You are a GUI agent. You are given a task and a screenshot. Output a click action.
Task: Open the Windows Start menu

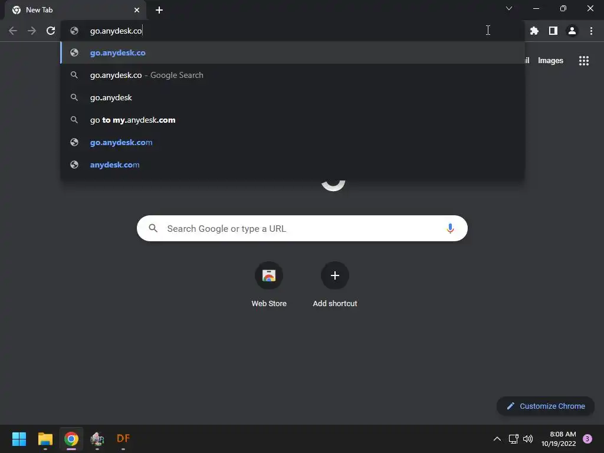[19, 439]
